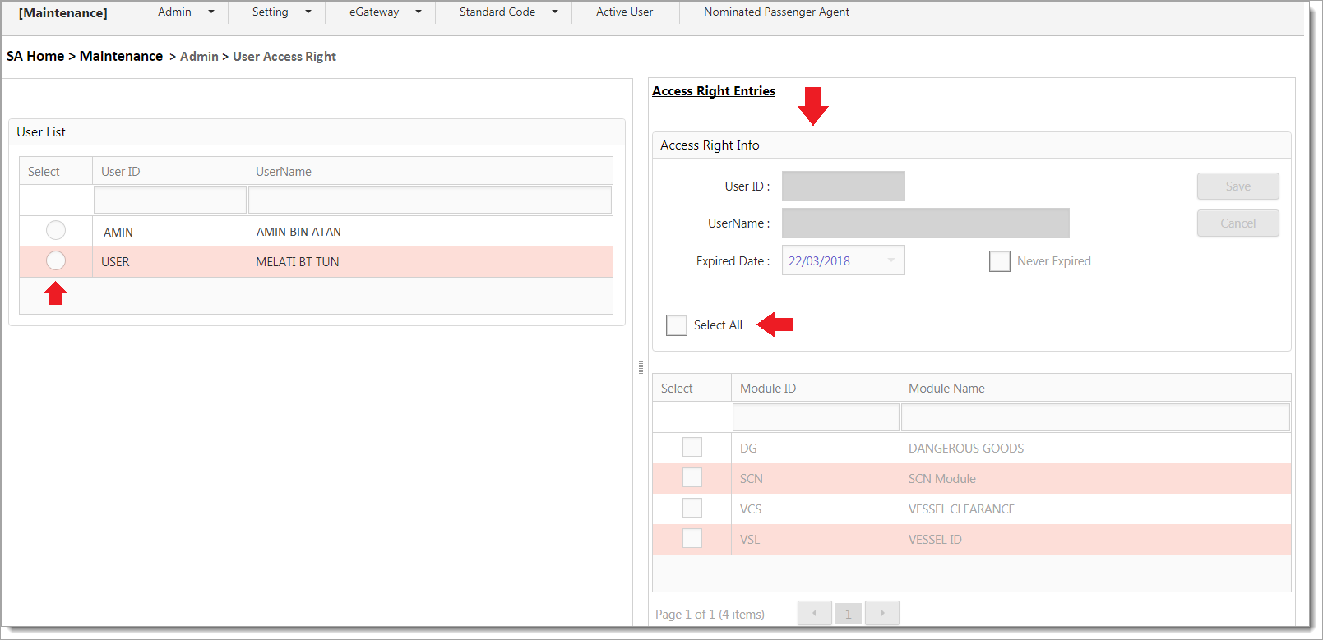1323x640 pixels.
Task: Select radio button for MELATI BT TUN
Action: pyautogui.click(x=56, y=261)
